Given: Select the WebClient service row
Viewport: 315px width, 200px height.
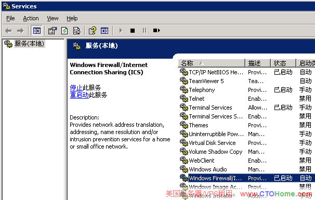Looking at the screenshot, I should click(247, 161).
